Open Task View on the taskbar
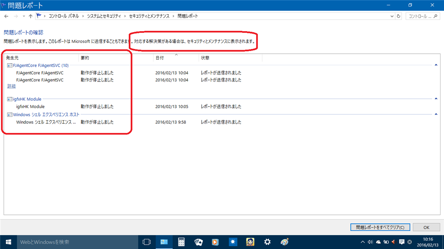Image resolution: width=444 pixels, height=249 pixels. [x=147, y=242]
